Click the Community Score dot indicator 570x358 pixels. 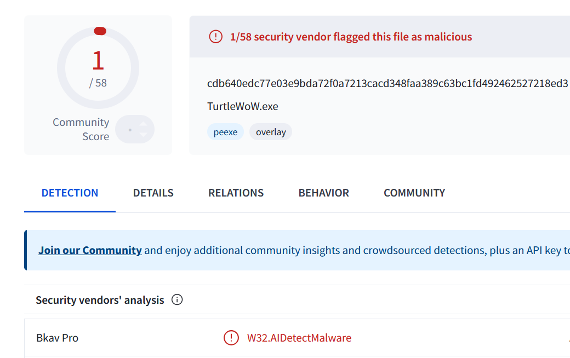pyautogui.click(x=130, y=130)
